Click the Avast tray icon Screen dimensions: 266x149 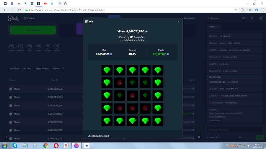pyautogui.click(x=232, y=146)
